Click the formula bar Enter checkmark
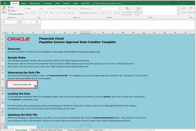 31,22
